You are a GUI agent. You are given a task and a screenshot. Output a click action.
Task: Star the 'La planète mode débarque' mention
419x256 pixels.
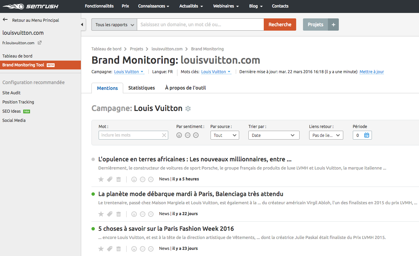[x=101, y=214]
